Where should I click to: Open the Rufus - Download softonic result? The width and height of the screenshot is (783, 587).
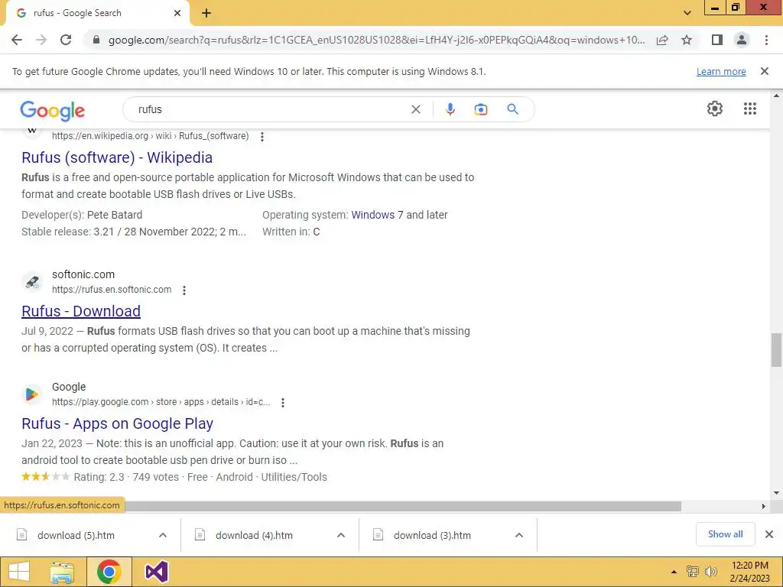pos(81,311)
